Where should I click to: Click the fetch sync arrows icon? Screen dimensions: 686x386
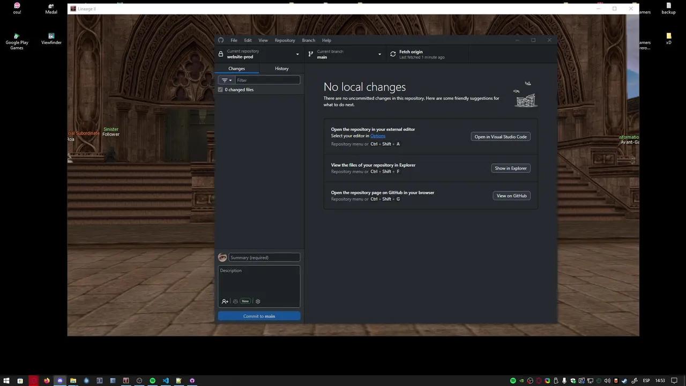click(x=393, y=54)
